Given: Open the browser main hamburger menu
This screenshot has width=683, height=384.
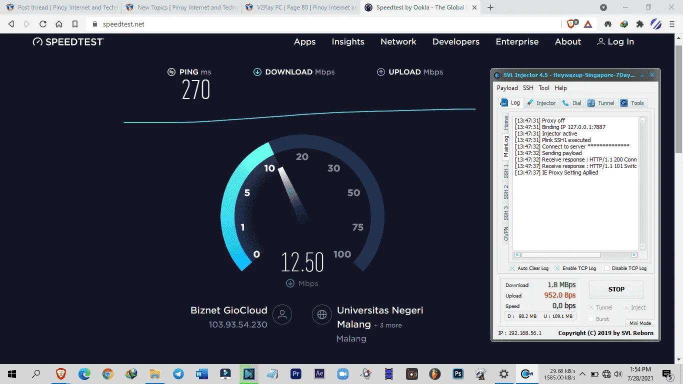Looking at the screenshot, I should point(672,24).
